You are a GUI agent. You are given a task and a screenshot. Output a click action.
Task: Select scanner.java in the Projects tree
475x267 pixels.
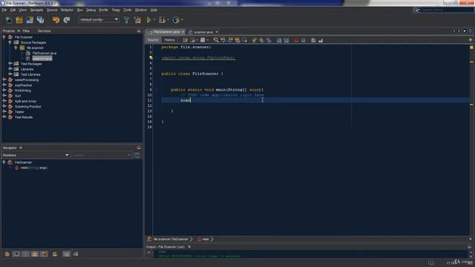point(42,59)
